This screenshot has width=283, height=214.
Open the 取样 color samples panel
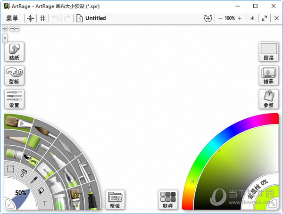(x=168, y=200)
